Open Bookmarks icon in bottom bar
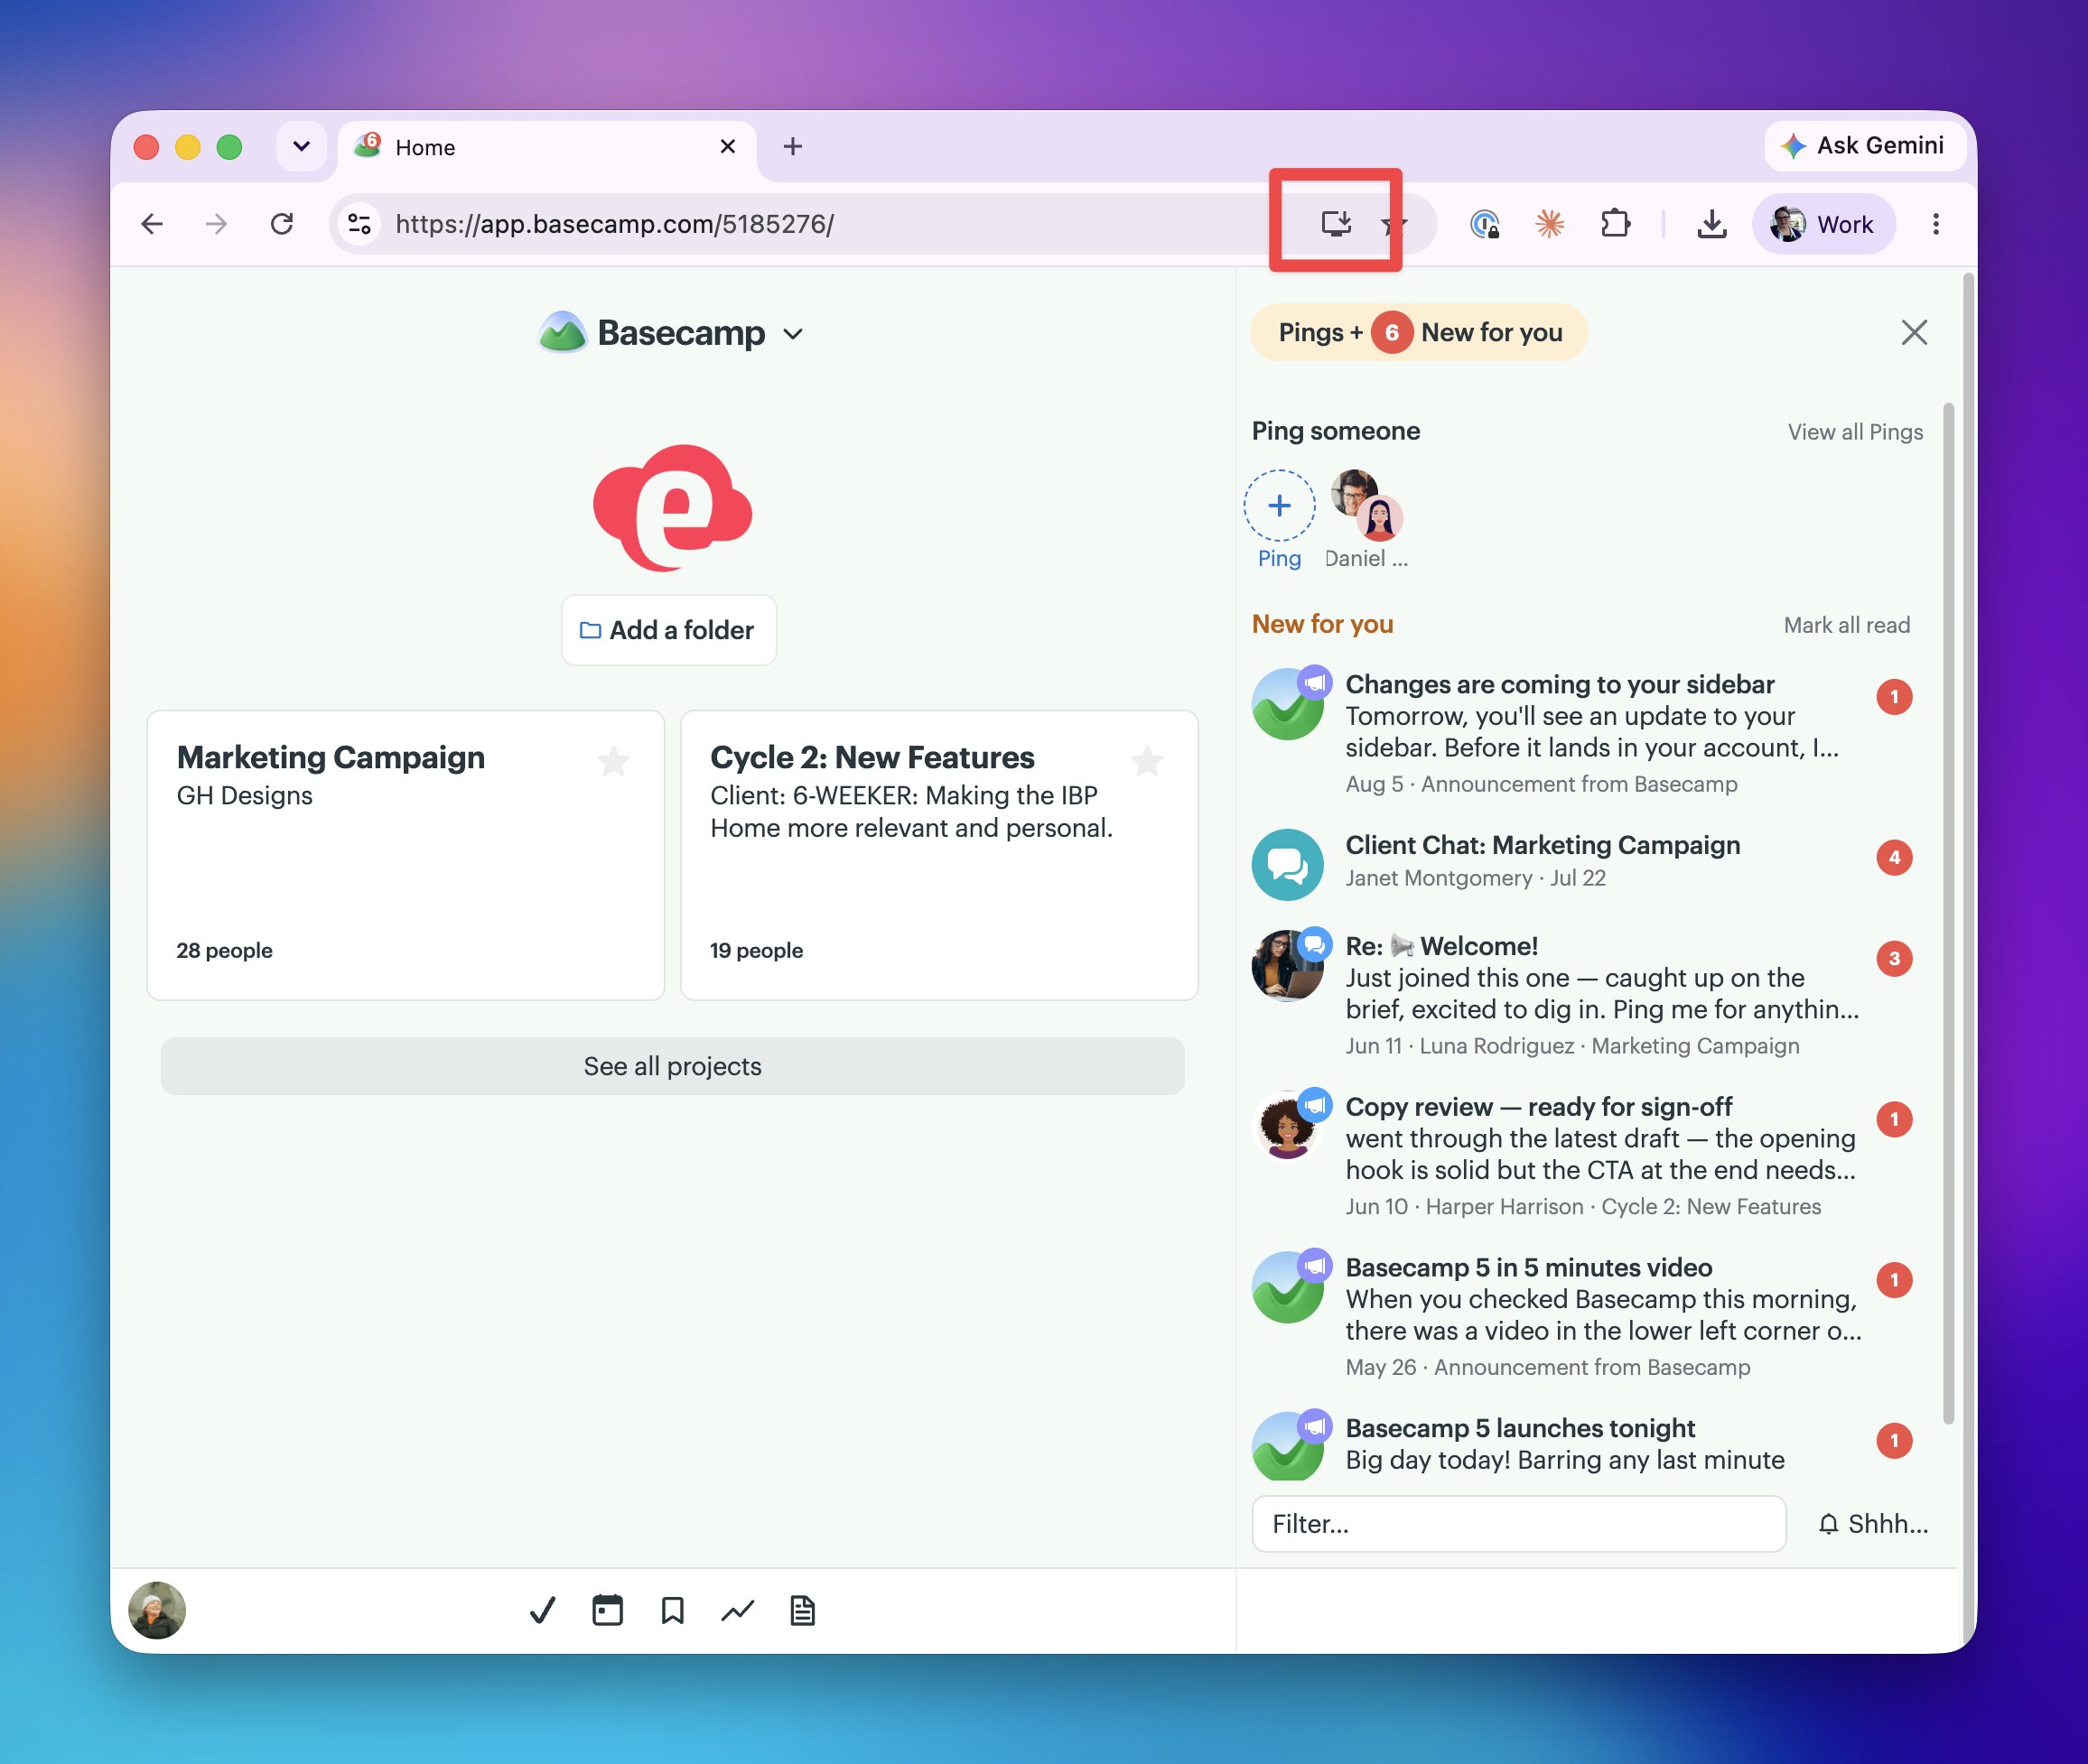Screen dimensions: 2088x1764 pos(672,1610)
